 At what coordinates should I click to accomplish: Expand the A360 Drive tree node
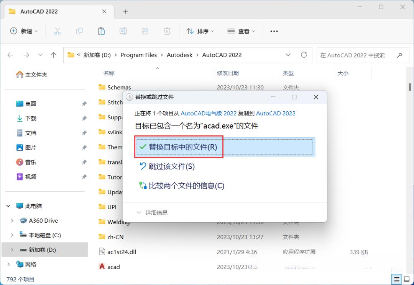[x=12, y=220]
